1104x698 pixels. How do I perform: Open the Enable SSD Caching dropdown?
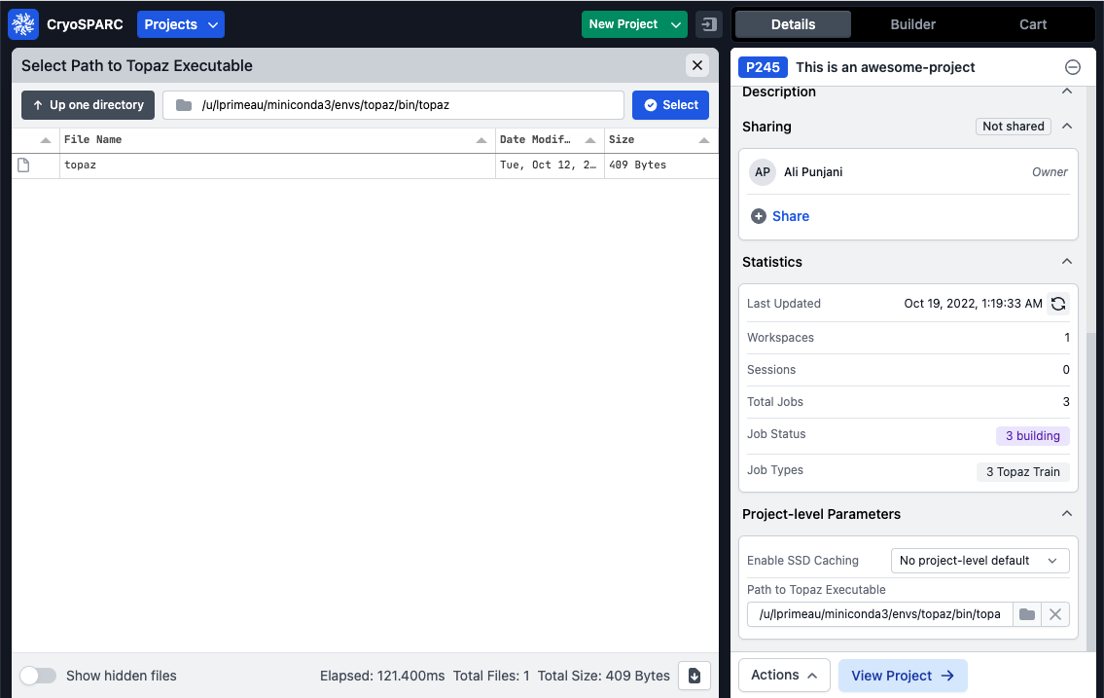tap(979, 561)
